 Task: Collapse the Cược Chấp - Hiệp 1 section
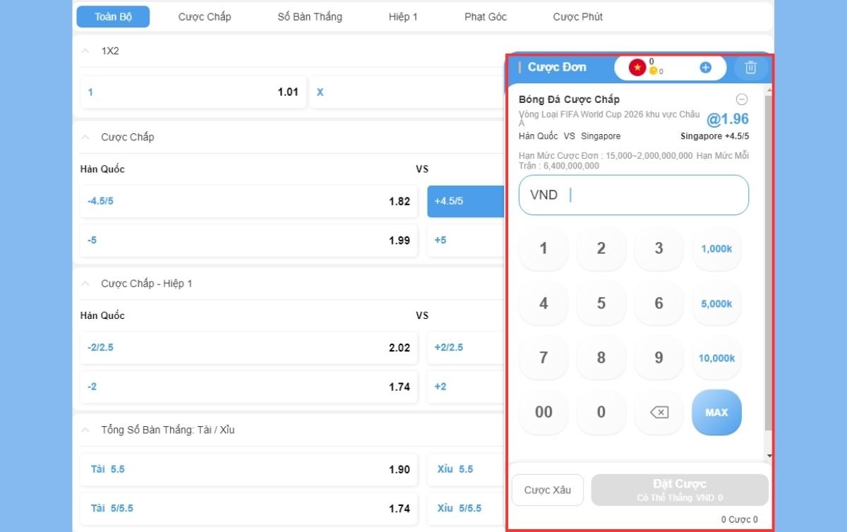(x=85, y=284)
